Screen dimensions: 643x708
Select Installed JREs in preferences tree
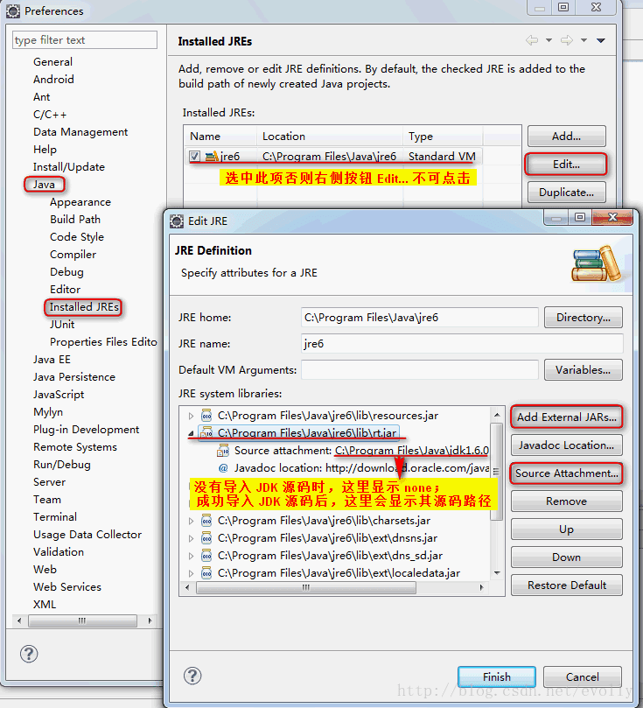84,307
